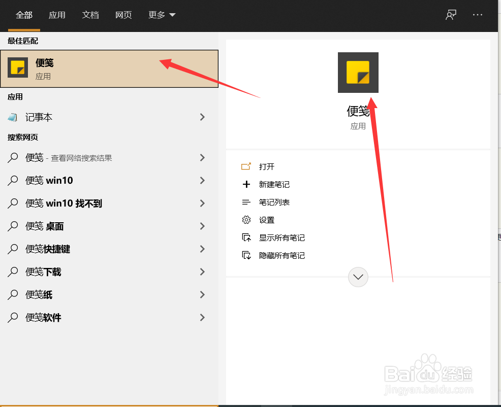Click the 笔记列表 list icon
This screenshot has height=407, width=501.
pyautogui.click(x=246, y=201)
